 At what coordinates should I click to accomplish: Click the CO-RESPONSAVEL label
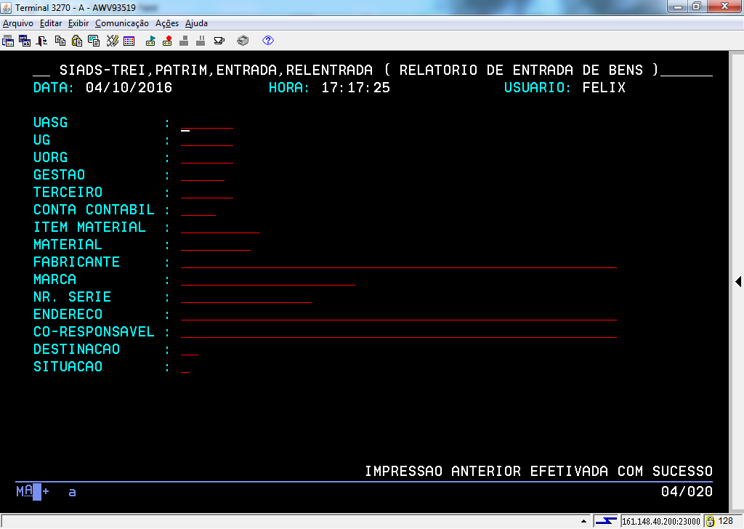coord(94,332)
